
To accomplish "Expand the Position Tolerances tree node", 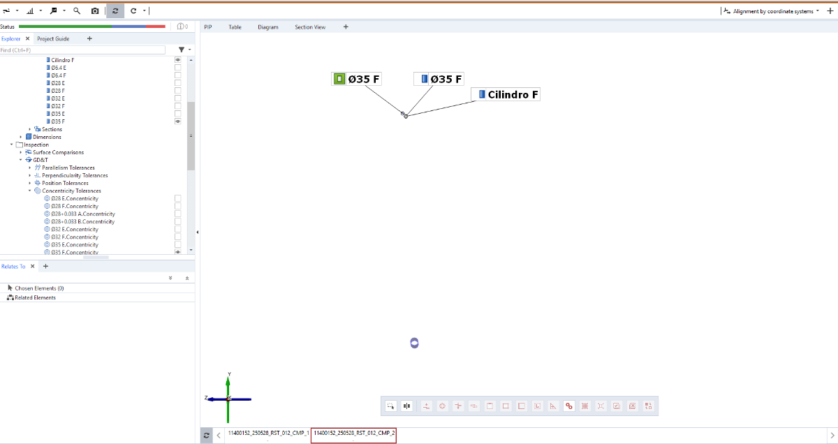I will point(30,183).
